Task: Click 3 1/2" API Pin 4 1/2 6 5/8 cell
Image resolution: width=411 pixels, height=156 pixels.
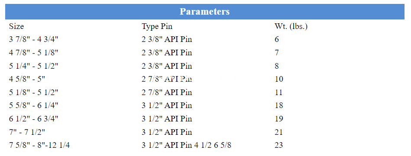Action: coord(186,145)
